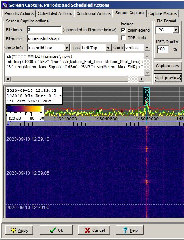Image resolution: width=184 pixels, height=240 pixels.
Task: Disable the color legend checkbox
Action: (x=123, y=30)
